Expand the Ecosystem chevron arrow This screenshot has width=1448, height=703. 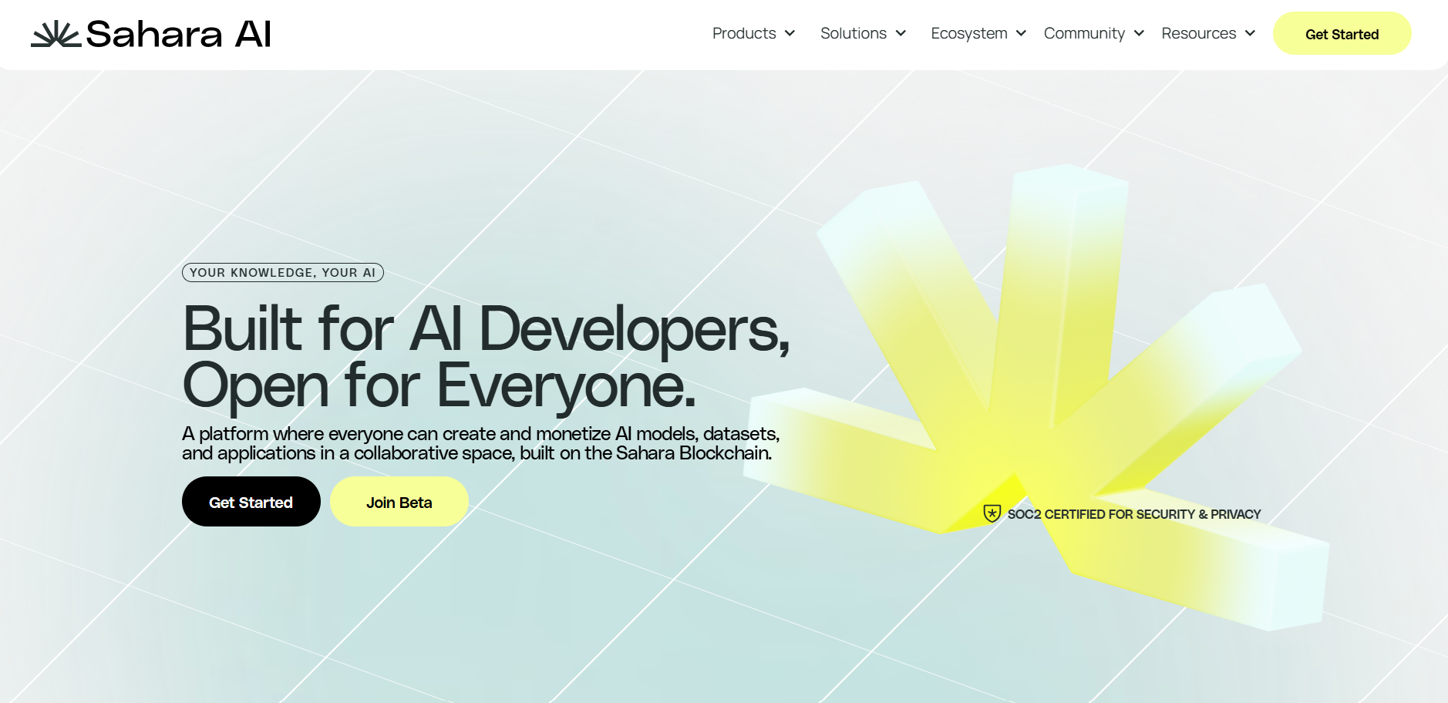(1021, 33)
